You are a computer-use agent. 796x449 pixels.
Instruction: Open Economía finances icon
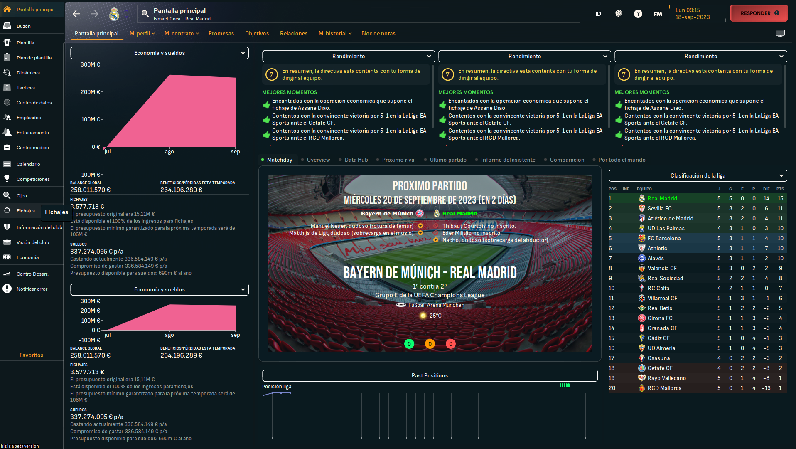click(x=7, y=257)
